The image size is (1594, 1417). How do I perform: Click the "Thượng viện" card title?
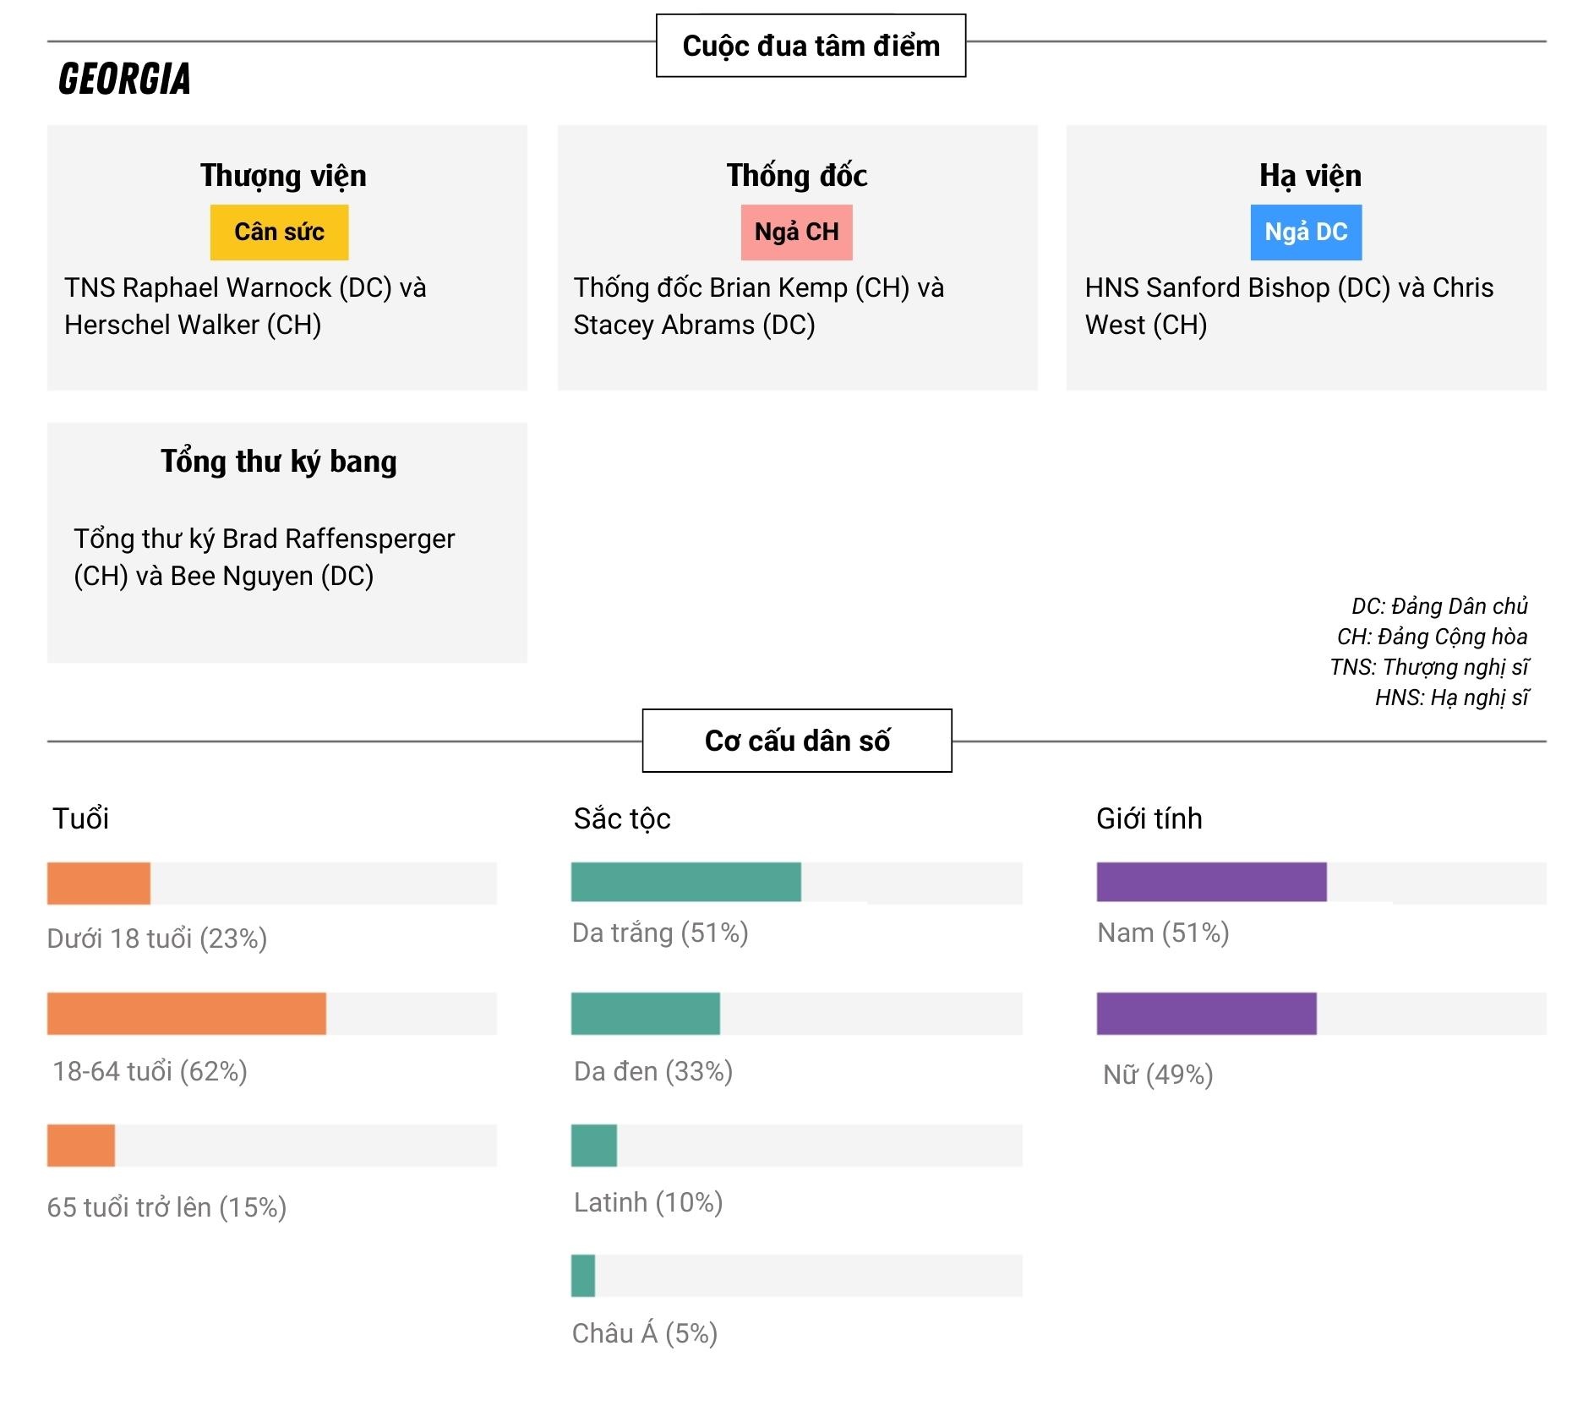(x=283, y=176)
